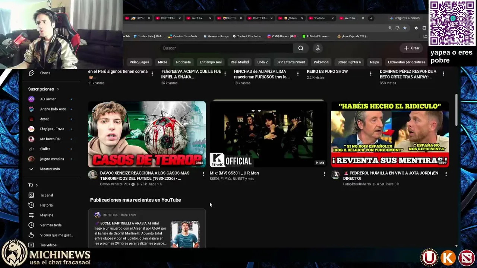Open the Martinelli post image

185,234
